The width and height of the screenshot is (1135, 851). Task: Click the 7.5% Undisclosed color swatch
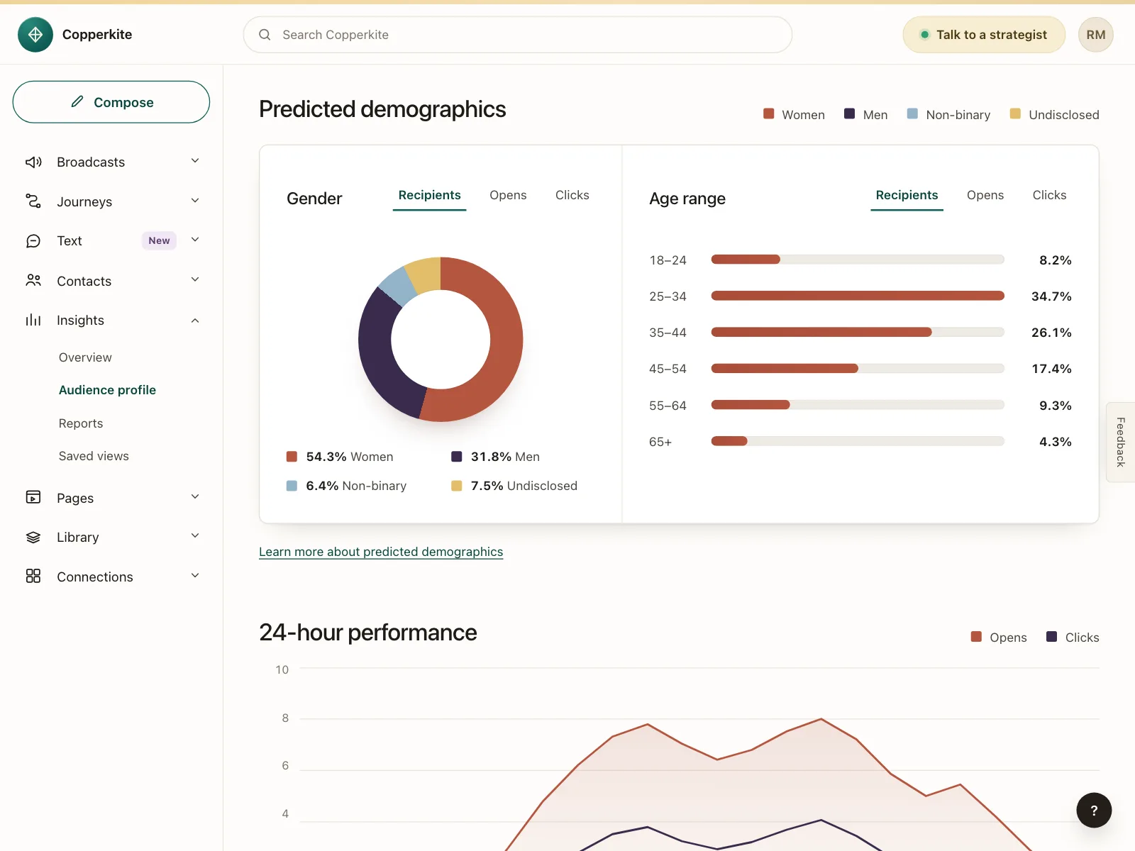point(457,486)
